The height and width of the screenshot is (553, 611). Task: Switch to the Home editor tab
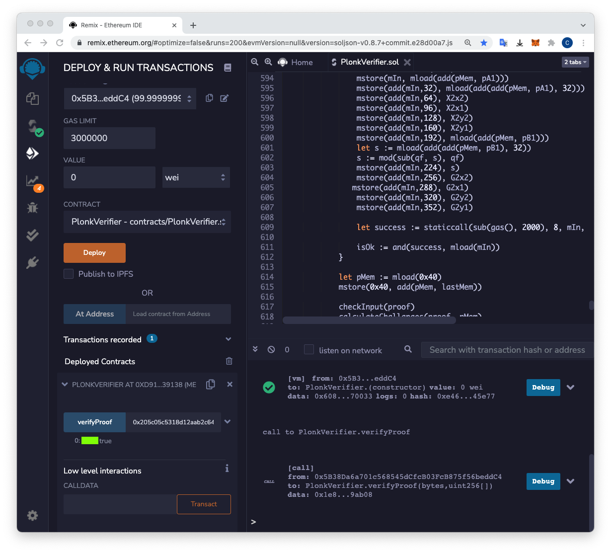pyautogui.click(x=296, y=62)
